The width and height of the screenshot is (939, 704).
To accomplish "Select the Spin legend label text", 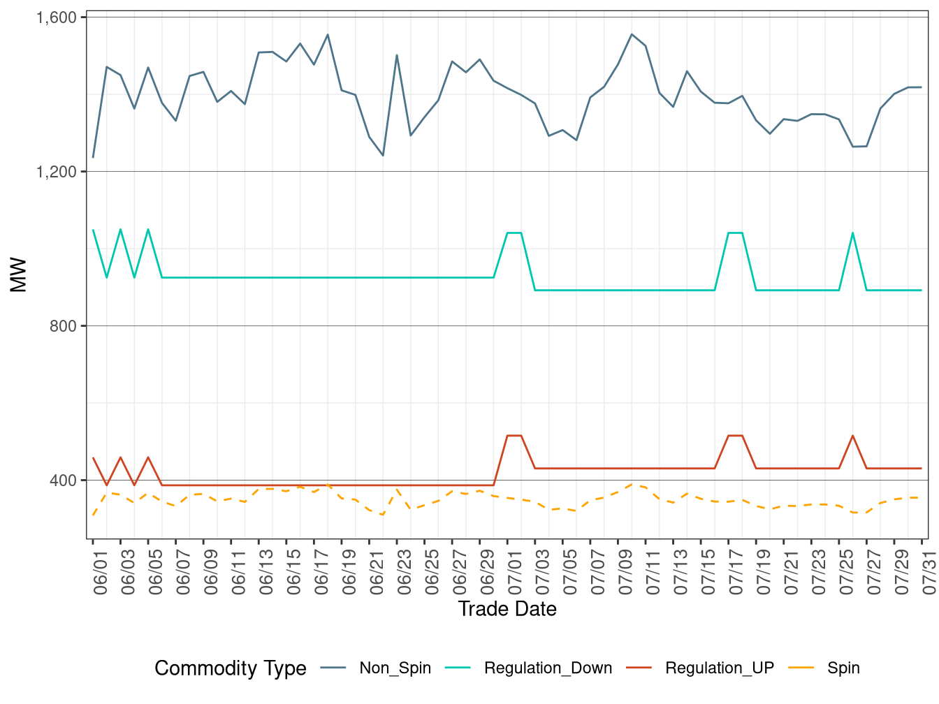I will [843, 668].
